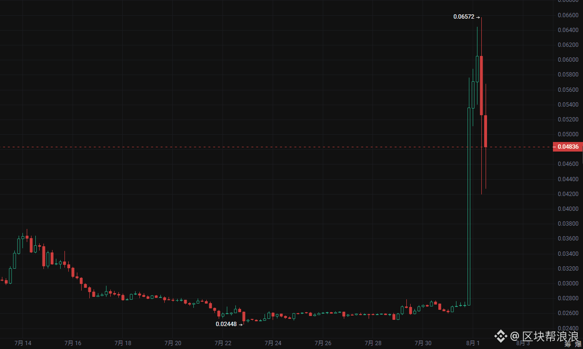The width and height of the screenshot is (583, 349).
Task: Click the 7月 18 date label
Action: pos(123,343)
